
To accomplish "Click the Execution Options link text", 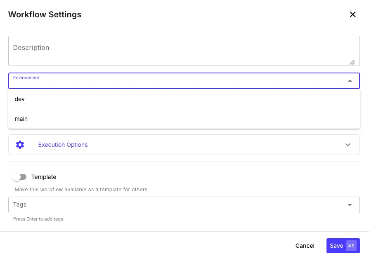I will [63, 145].
